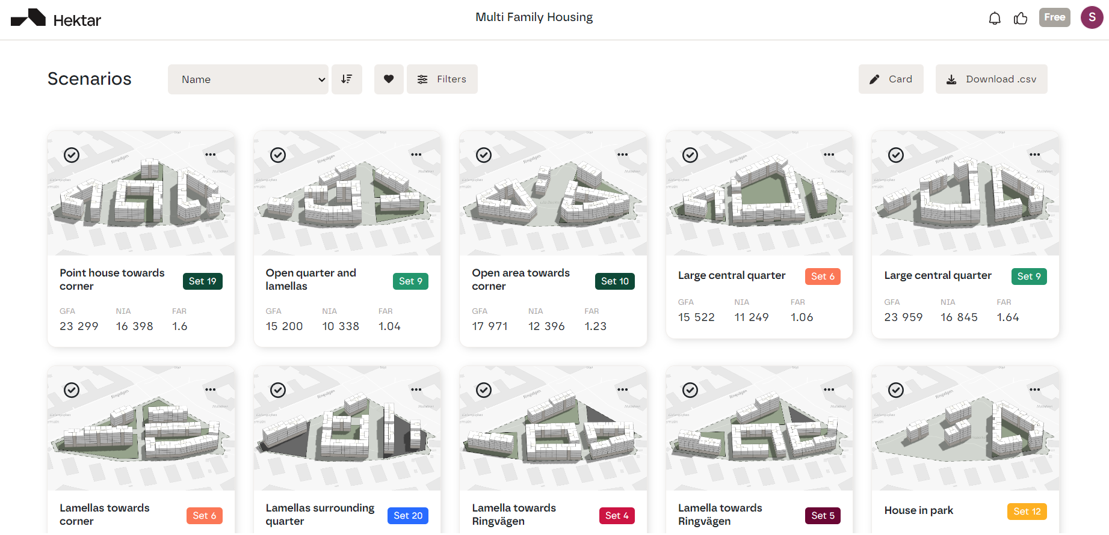Open more options for Open area towards corner
This screenshot has height=535, width=1109.
[x=622, y=154]
